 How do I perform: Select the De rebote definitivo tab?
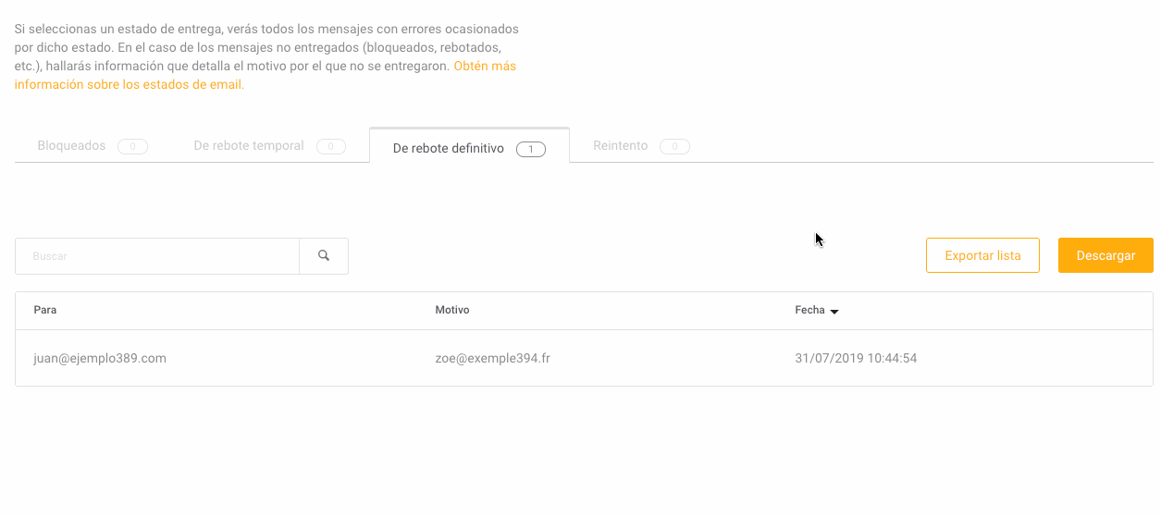(448, 148)
